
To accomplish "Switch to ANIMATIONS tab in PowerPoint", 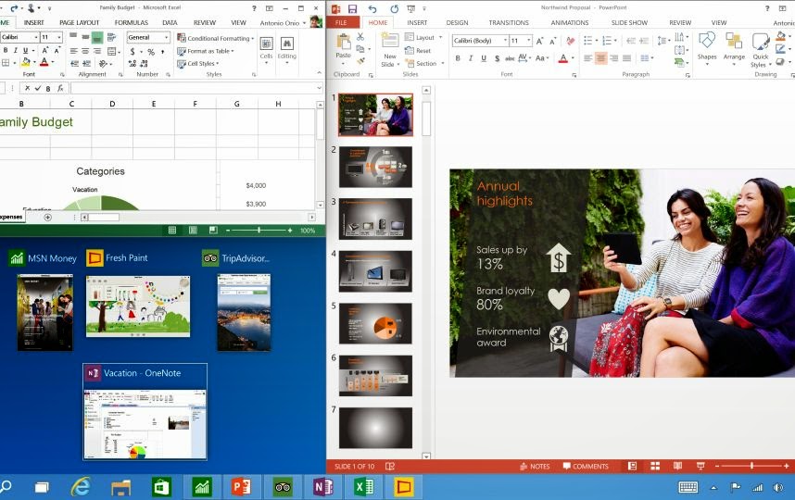I will coord(569,23).
